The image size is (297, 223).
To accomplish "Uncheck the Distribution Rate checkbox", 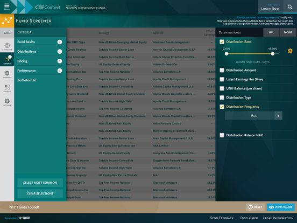I will click(222, 41).
